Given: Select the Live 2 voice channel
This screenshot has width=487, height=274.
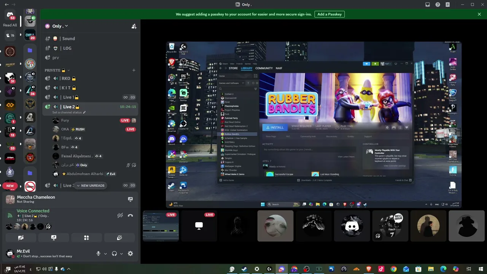Looking at the screenshot, I should [x=90, y=107].
